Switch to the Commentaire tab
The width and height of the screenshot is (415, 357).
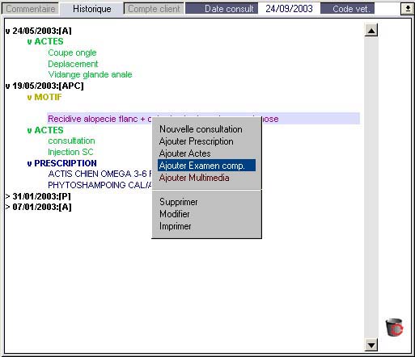tap(30, 9)
